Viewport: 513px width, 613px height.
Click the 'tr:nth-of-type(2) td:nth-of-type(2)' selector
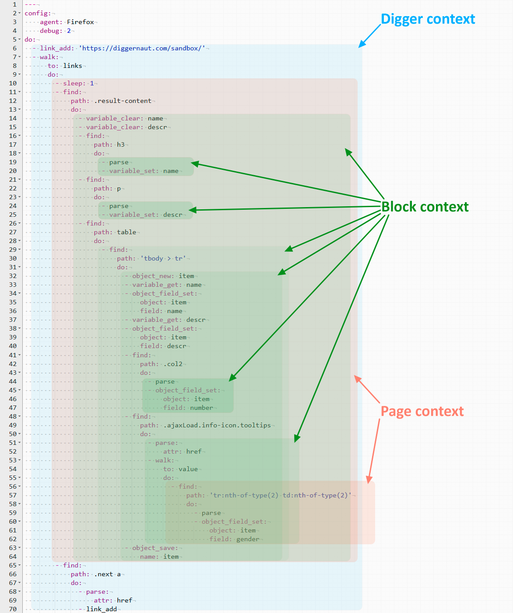click(281, 495)
